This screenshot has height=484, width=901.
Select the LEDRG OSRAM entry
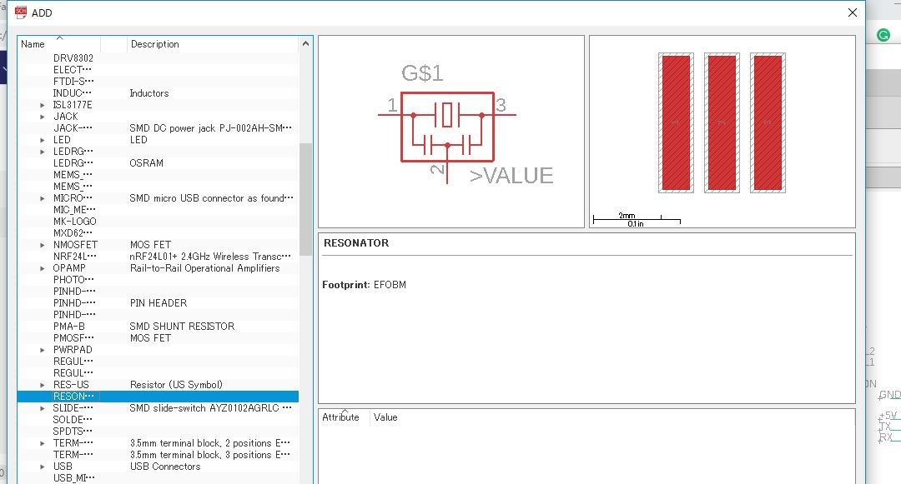[x=158, y=163]
